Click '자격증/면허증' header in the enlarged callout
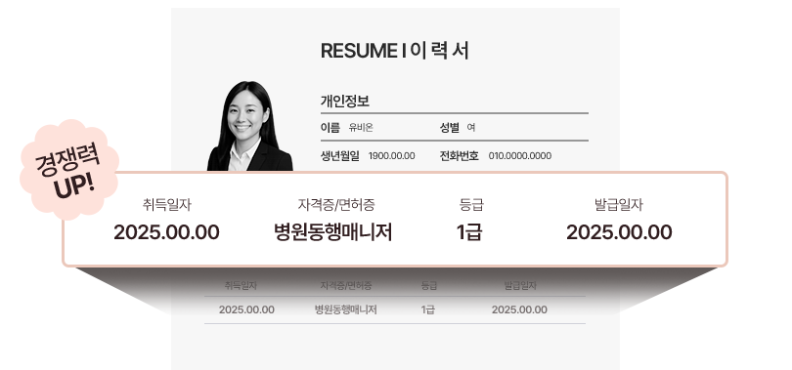This screenshot has width=792, height=370. point(336,205)
